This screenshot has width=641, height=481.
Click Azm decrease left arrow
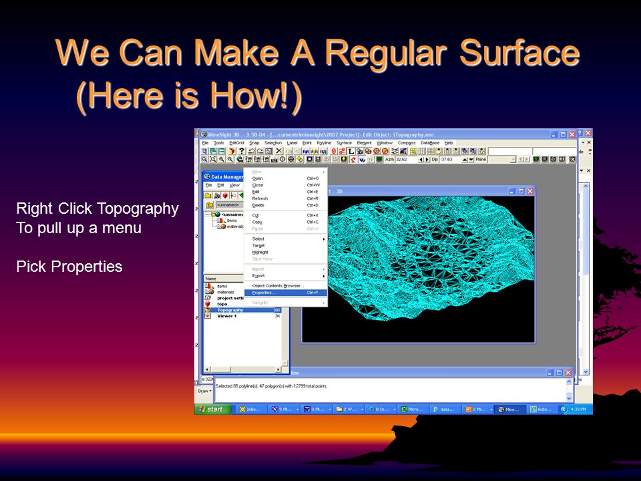point(421,159)
